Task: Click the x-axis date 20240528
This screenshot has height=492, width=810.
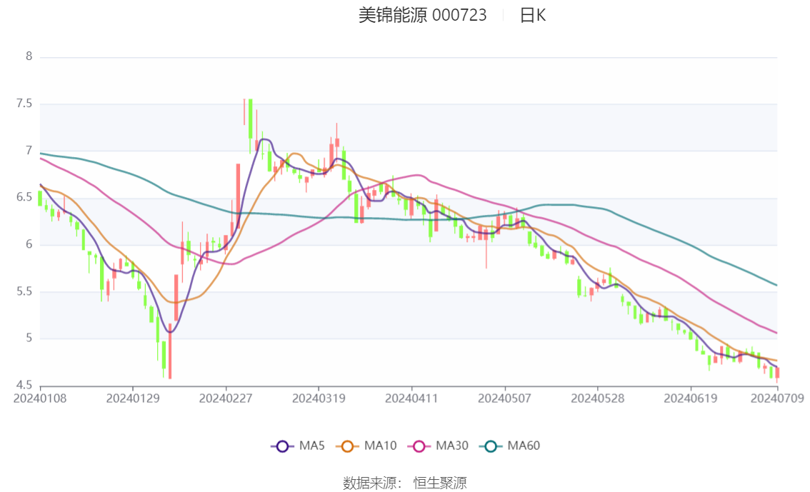Action: pos(598,398)
